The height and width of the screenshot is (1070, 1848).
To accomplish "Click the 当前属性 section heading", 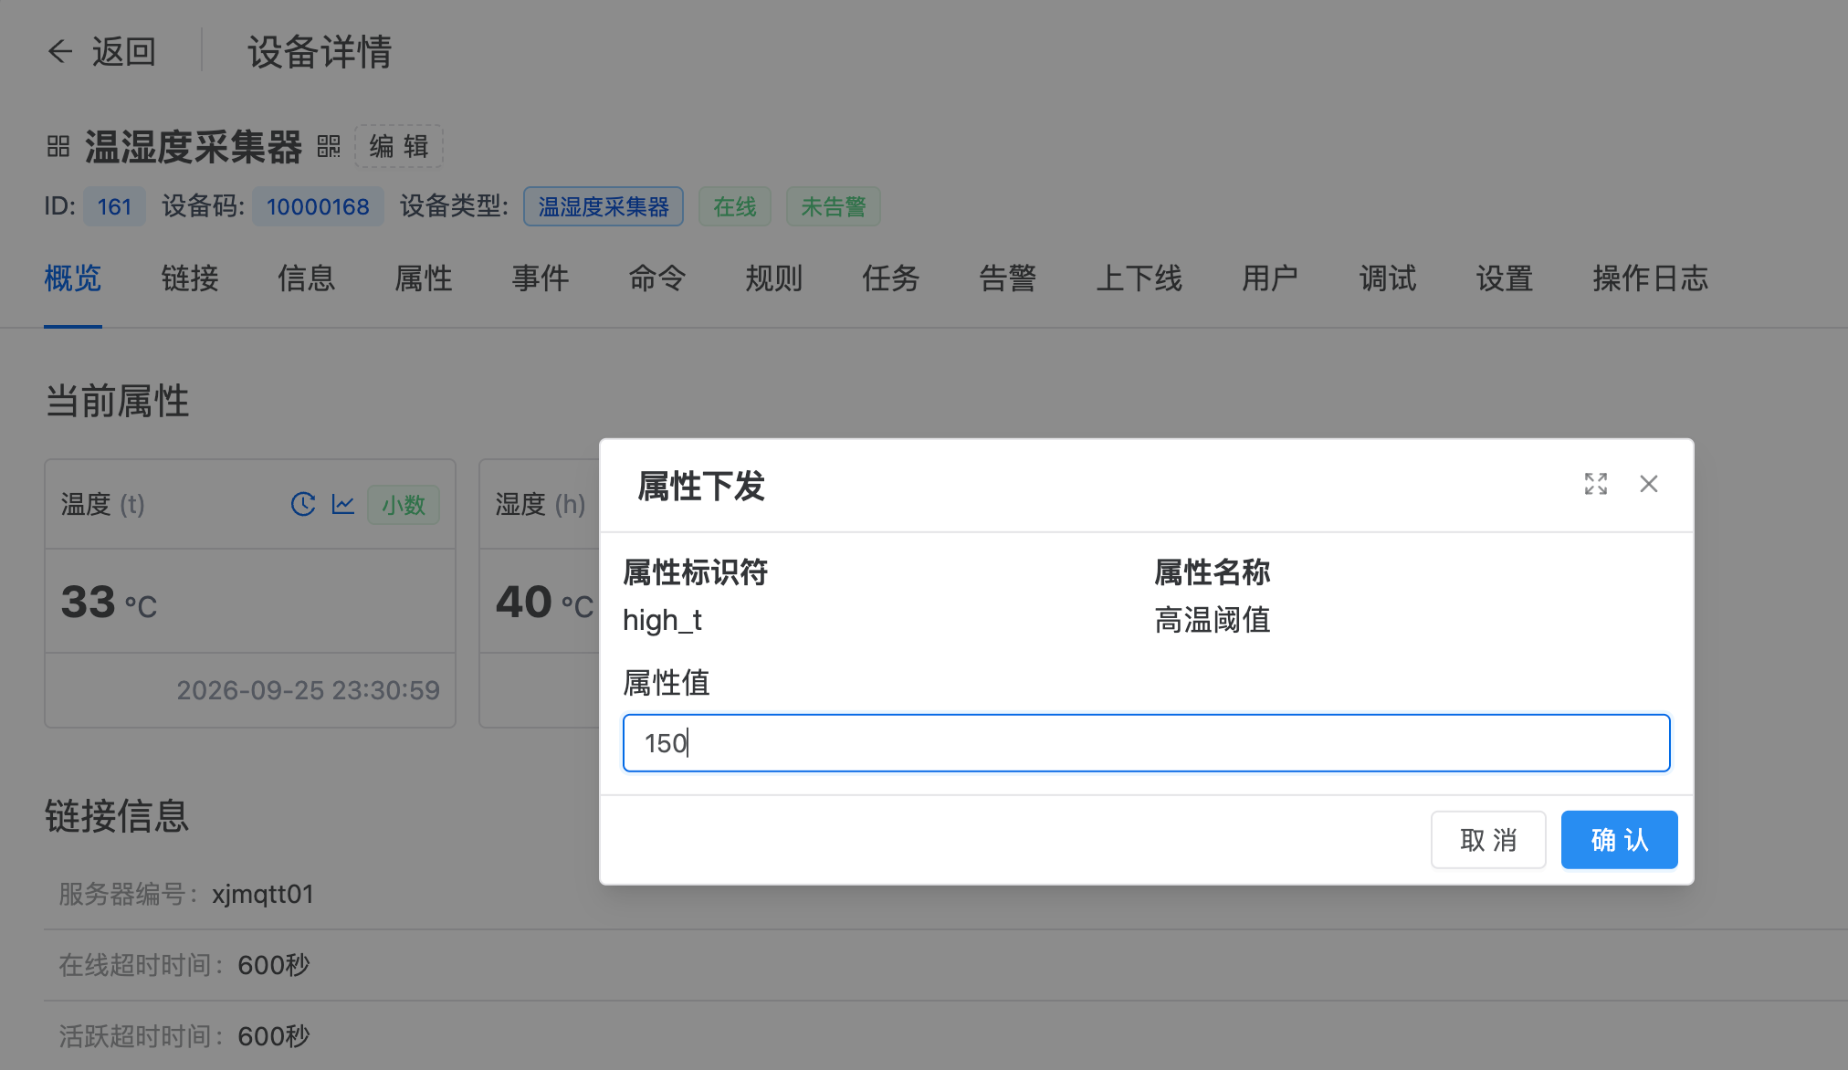I will click(x=117, y=402).
